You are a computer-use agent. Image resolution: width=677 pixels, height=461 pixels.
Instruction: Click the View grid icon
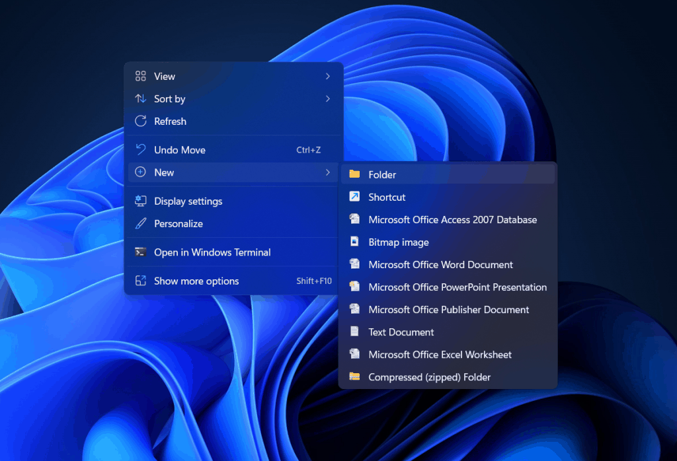coord(140,76)
